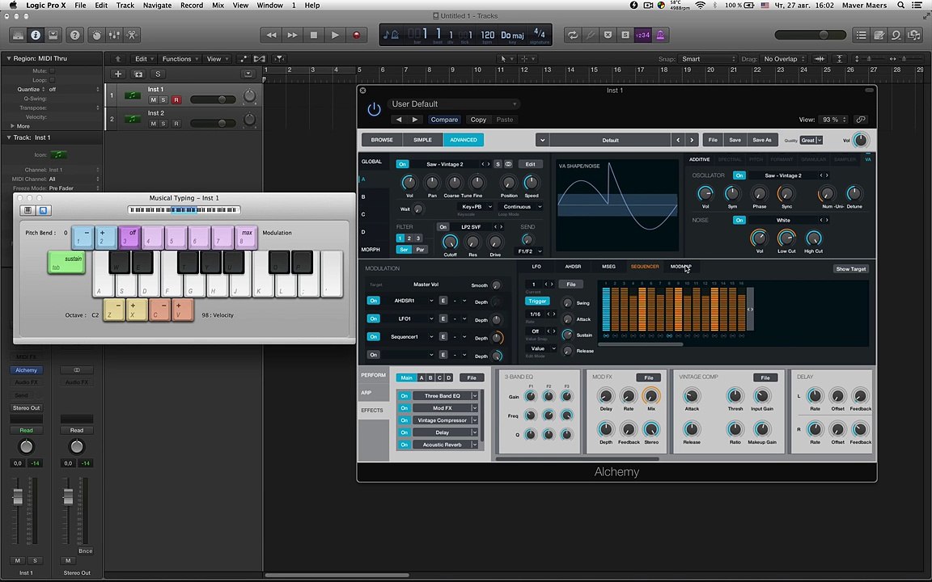The width and height of the screenshot is (932, 582).
Task: Add a new track plus button
Action: point(117,74)
